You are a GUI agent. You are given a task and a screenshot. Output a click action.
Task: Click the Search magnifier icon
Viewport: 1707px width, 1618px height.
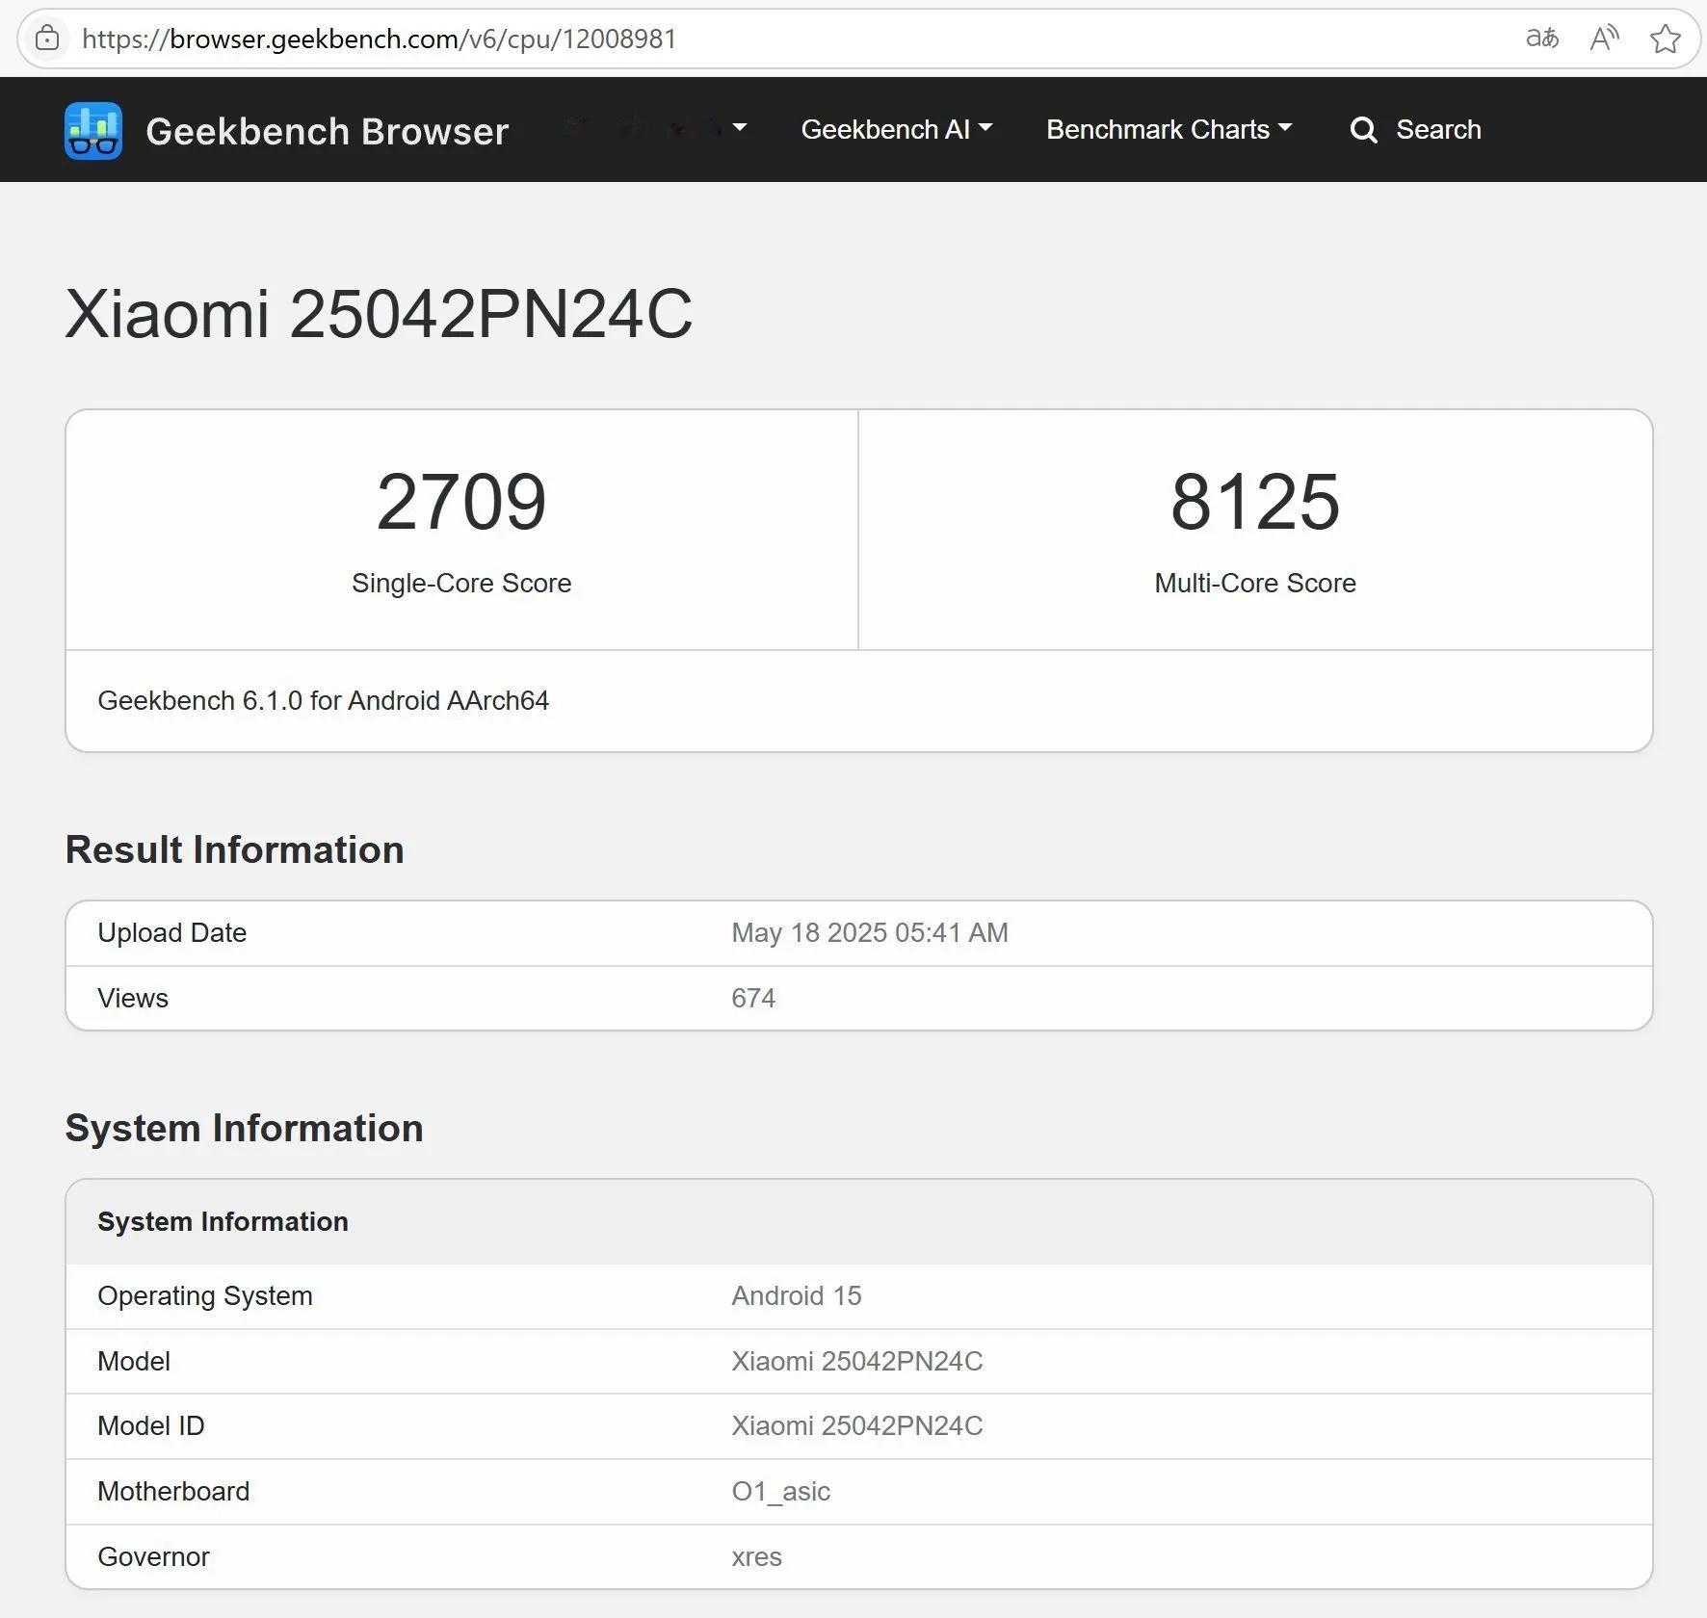pos(1363,130)
